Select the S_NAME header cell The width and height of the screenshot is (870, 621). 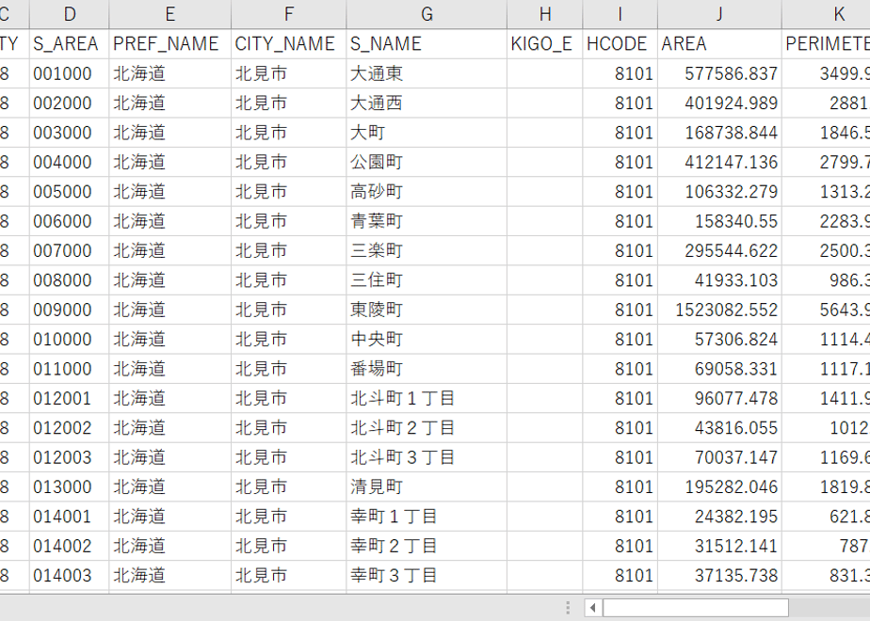point(427,44)
